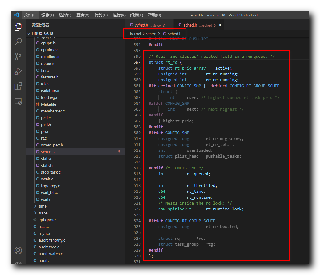Image resolution: width=320 pixels, height=275 pixels.
Task: Open the 终端(T) menu
Action: tap(137, 15)
